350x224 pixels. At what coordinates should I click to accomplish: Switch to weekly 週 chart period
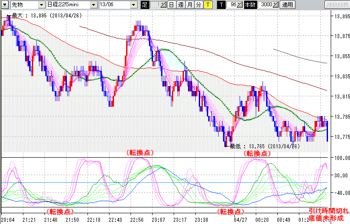click(180, 4)
